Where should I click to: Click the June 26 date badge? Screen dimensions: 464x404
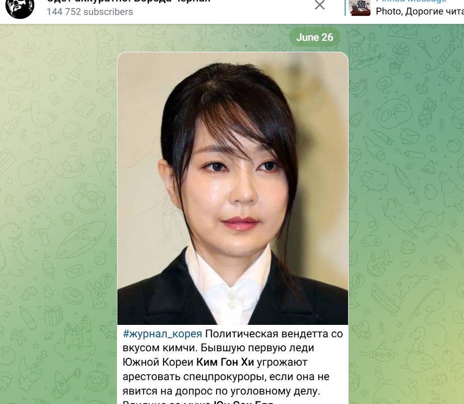pyautogui.click(x=315, y=37)
